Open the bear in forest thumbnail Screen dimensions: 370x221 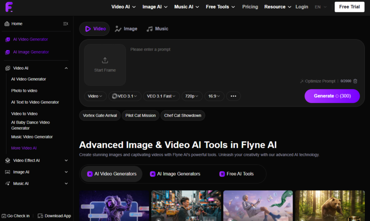pyautogui.click(x=330, y=206)
